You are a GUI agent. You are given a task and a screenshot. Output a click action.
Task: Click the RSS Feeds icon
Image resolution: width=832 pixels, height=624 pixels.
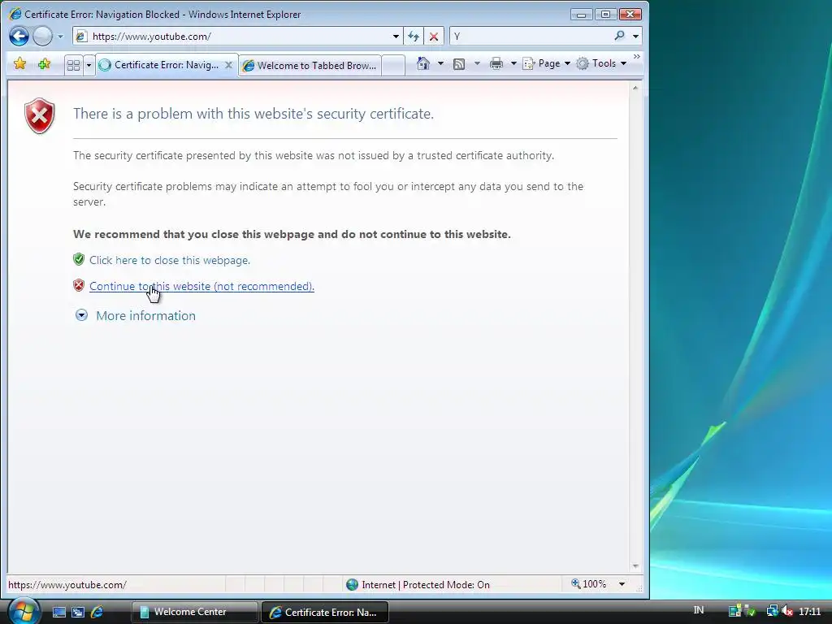(459, 64)
